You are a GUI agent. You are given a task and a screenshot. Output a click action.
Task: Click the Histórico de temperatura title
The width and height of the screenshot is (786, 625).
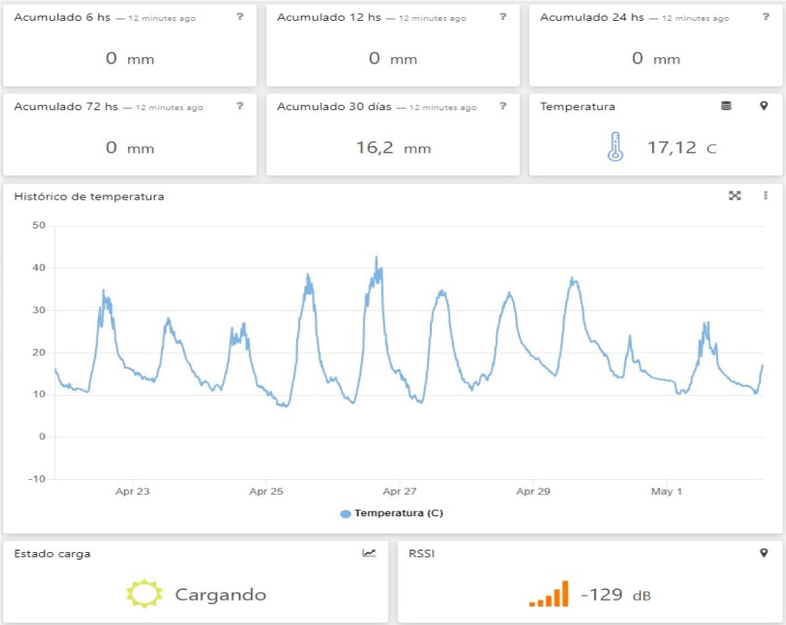tap(89, 196)
